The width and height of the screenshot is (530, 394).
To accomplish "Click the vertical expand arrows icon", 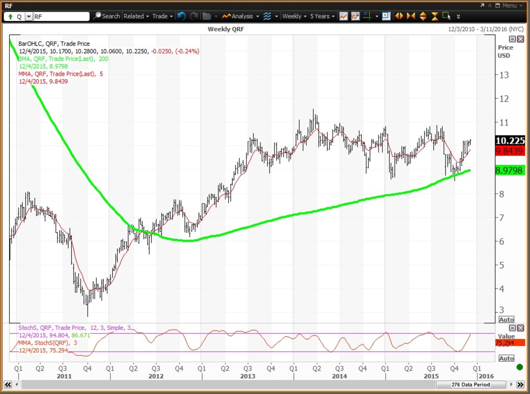I will point(423,16).
